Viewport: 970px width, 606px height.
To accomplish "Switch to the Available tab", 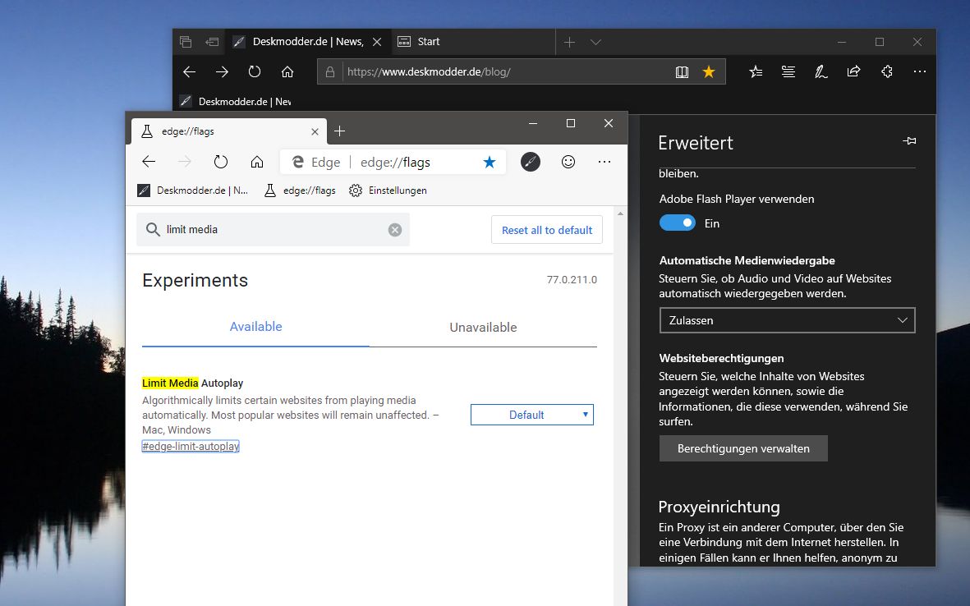I will [x=255, y=327].
